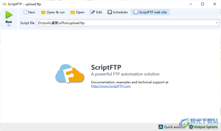Click the 'Script file' label
This screenshot has height=131, width=221.
click(x=27, y=23)
